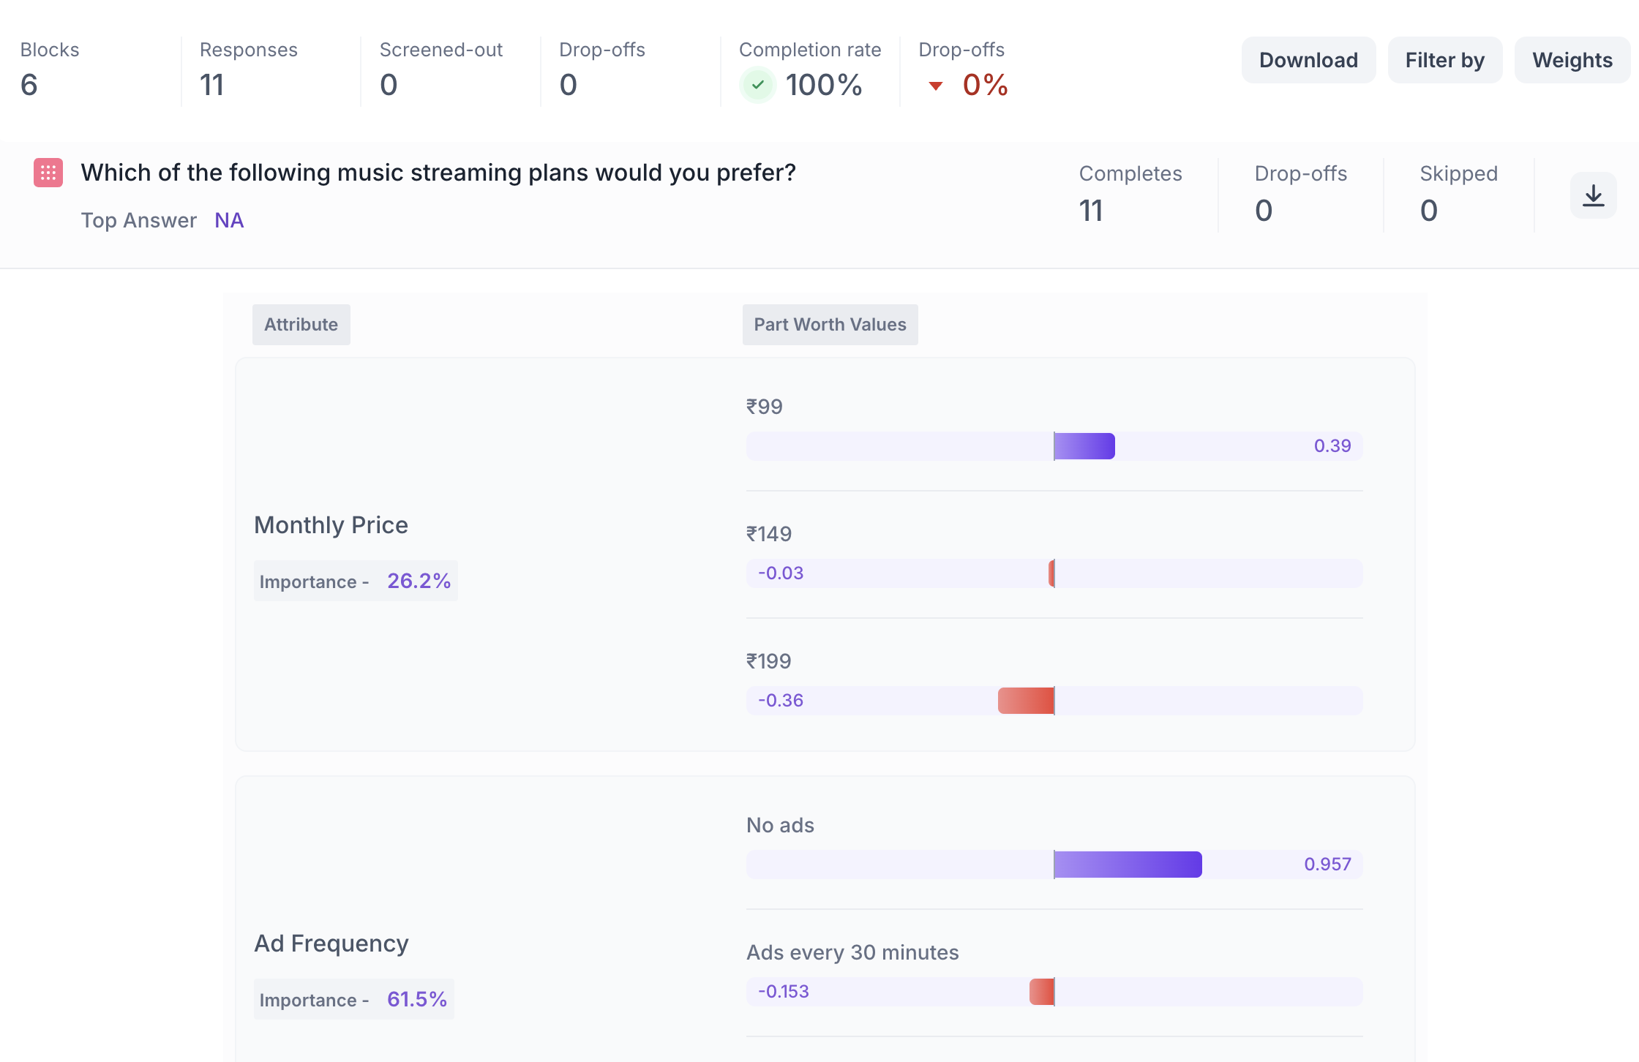Click the NA top answer link
This screenshot has height=1062, width=1639.
tap(229, 220)
